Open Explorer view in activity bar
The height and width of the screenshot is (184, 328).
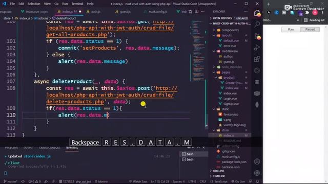pyautogui.click(x=257, y=13)
